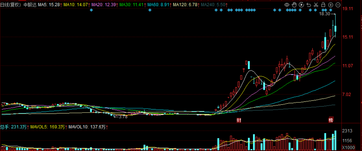The width and height of the screenshot is (362, 151).
Task: Click the first blue diamond event marker
Action: point(91,10)
